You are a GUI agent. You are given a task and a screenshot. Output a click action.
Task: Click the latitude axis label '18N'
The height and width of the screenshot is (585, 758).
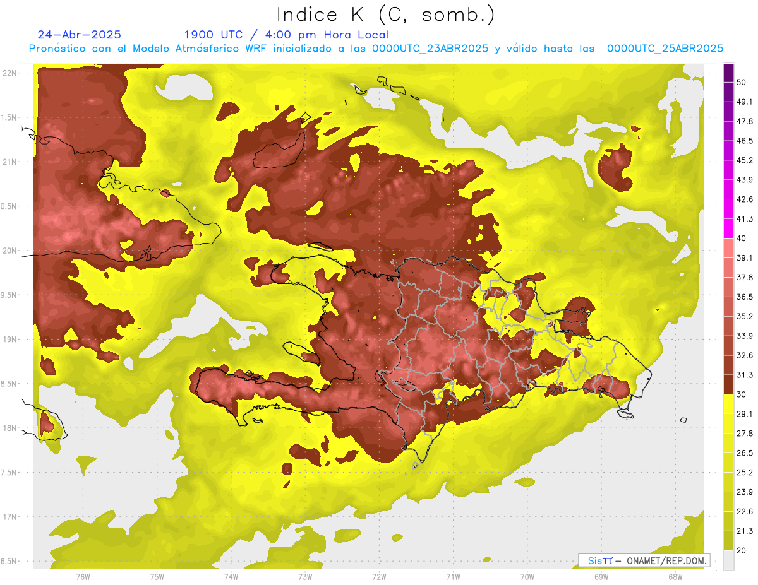9,428
